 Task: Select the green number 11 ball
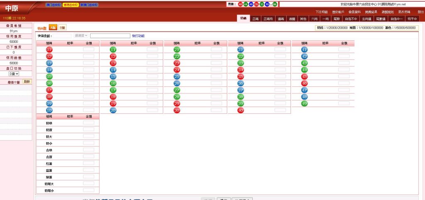point(113,49)
